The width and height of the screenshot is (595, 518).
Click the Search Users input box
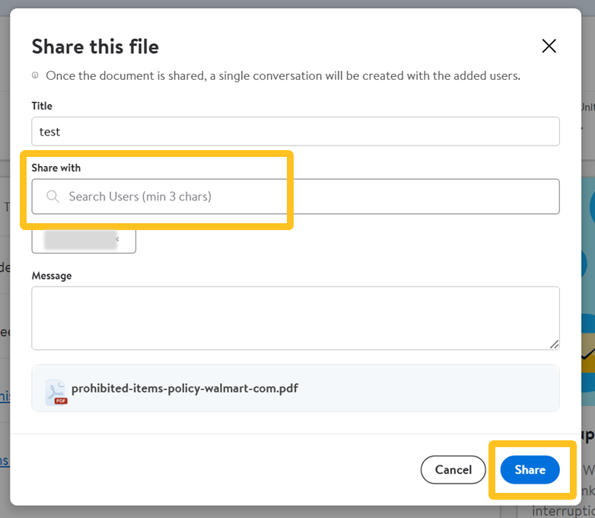coord(304,197)
